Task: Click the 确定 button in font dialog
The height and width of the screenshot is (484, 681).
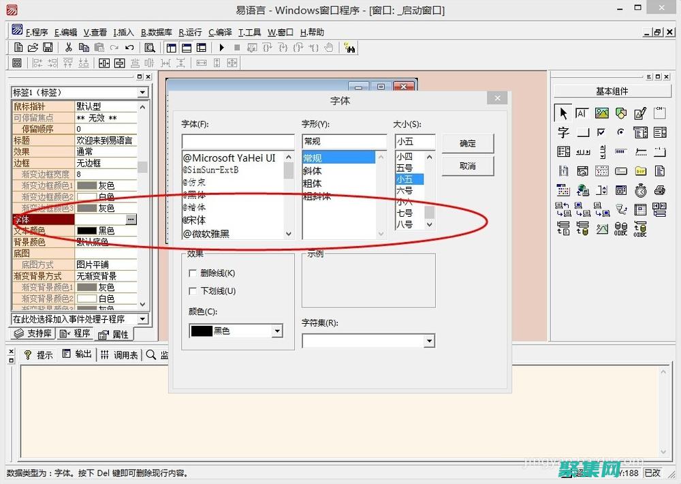Action: click(x=468, y=143)
